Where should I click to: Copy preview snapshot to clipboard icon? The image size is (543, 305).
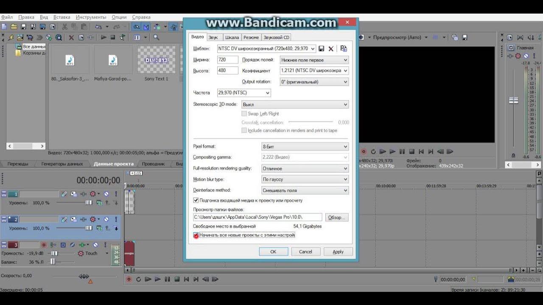coord(455,38)
